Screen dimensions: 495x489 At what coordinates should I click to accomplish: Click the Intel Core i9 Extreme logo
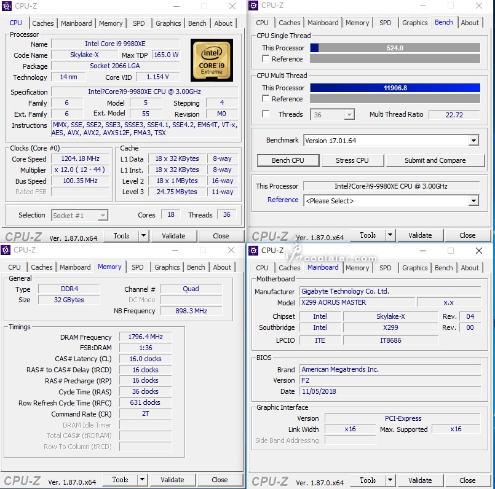212,60
